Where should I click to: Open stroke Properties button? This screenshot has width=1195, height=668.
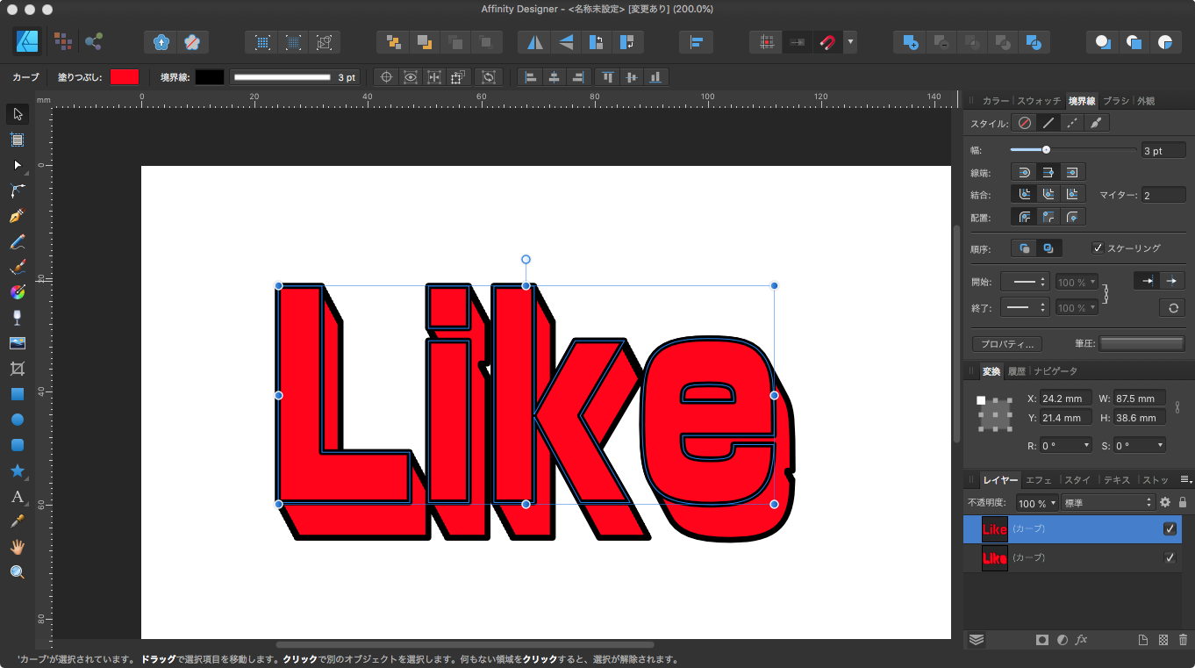coord(1007,344)
